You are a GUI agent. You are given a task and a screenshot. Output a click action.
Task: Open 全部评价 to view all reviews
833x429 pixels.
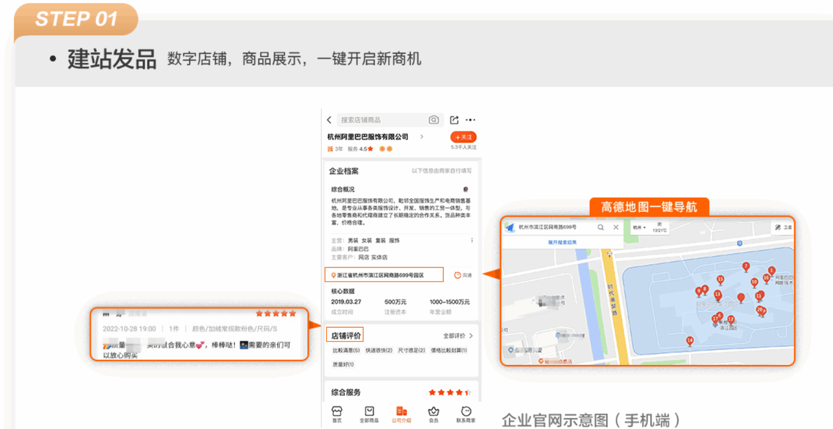458,336
